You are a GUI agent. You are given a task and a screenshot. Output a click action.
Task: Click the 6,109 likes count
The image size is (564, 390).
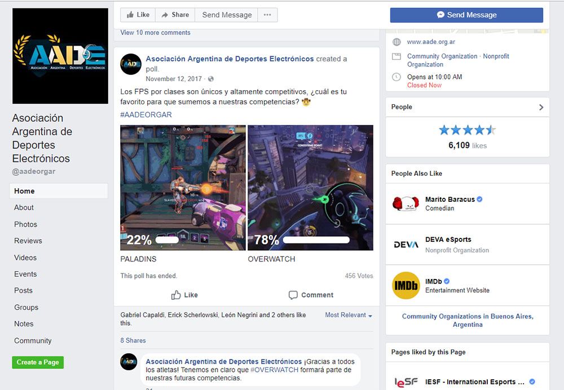467,145
